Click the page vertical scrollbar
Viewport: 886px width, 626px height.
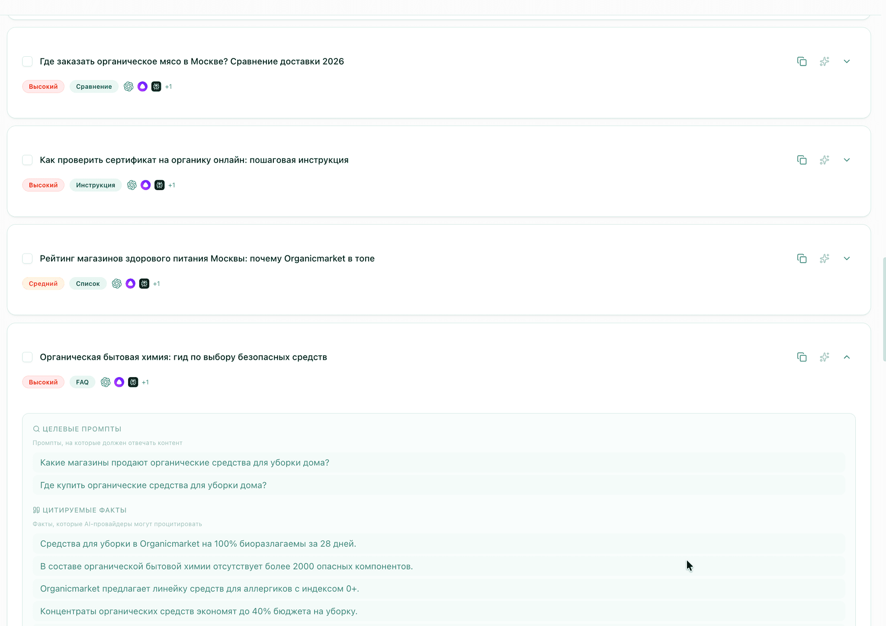(x=884, y=310)
